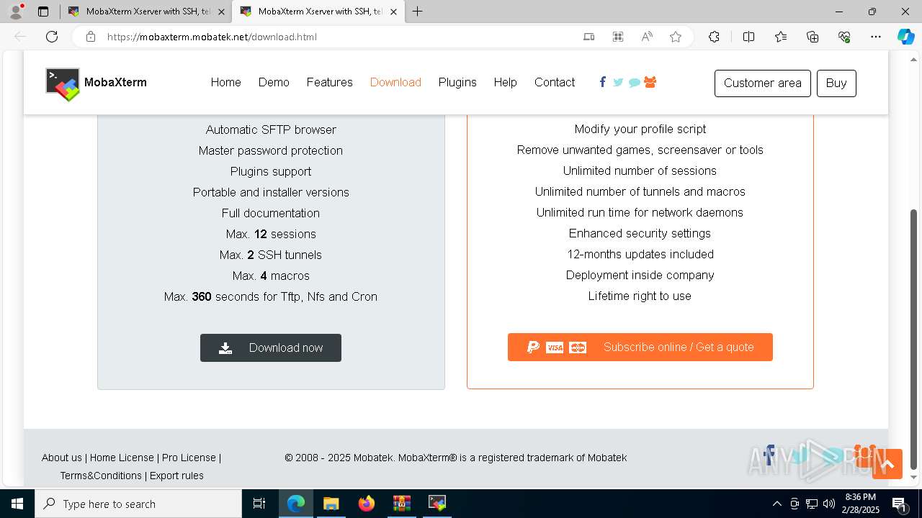Click the chat bubble icon in navbar
This screenshot has height=518, width=922.
click(x=634, y=83)
